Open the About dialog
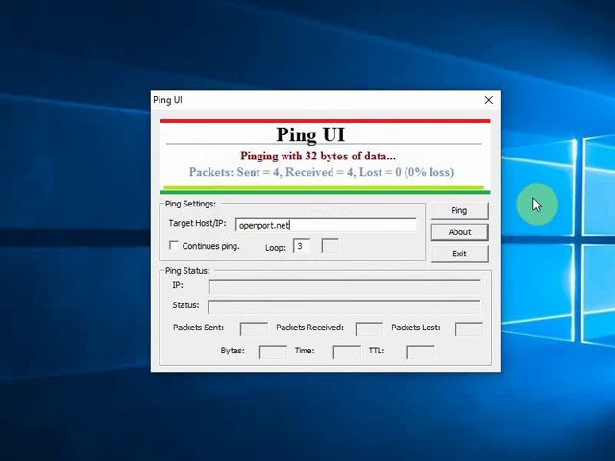The width and height of the screenshot is (615, 461). (x=459, y=232)
